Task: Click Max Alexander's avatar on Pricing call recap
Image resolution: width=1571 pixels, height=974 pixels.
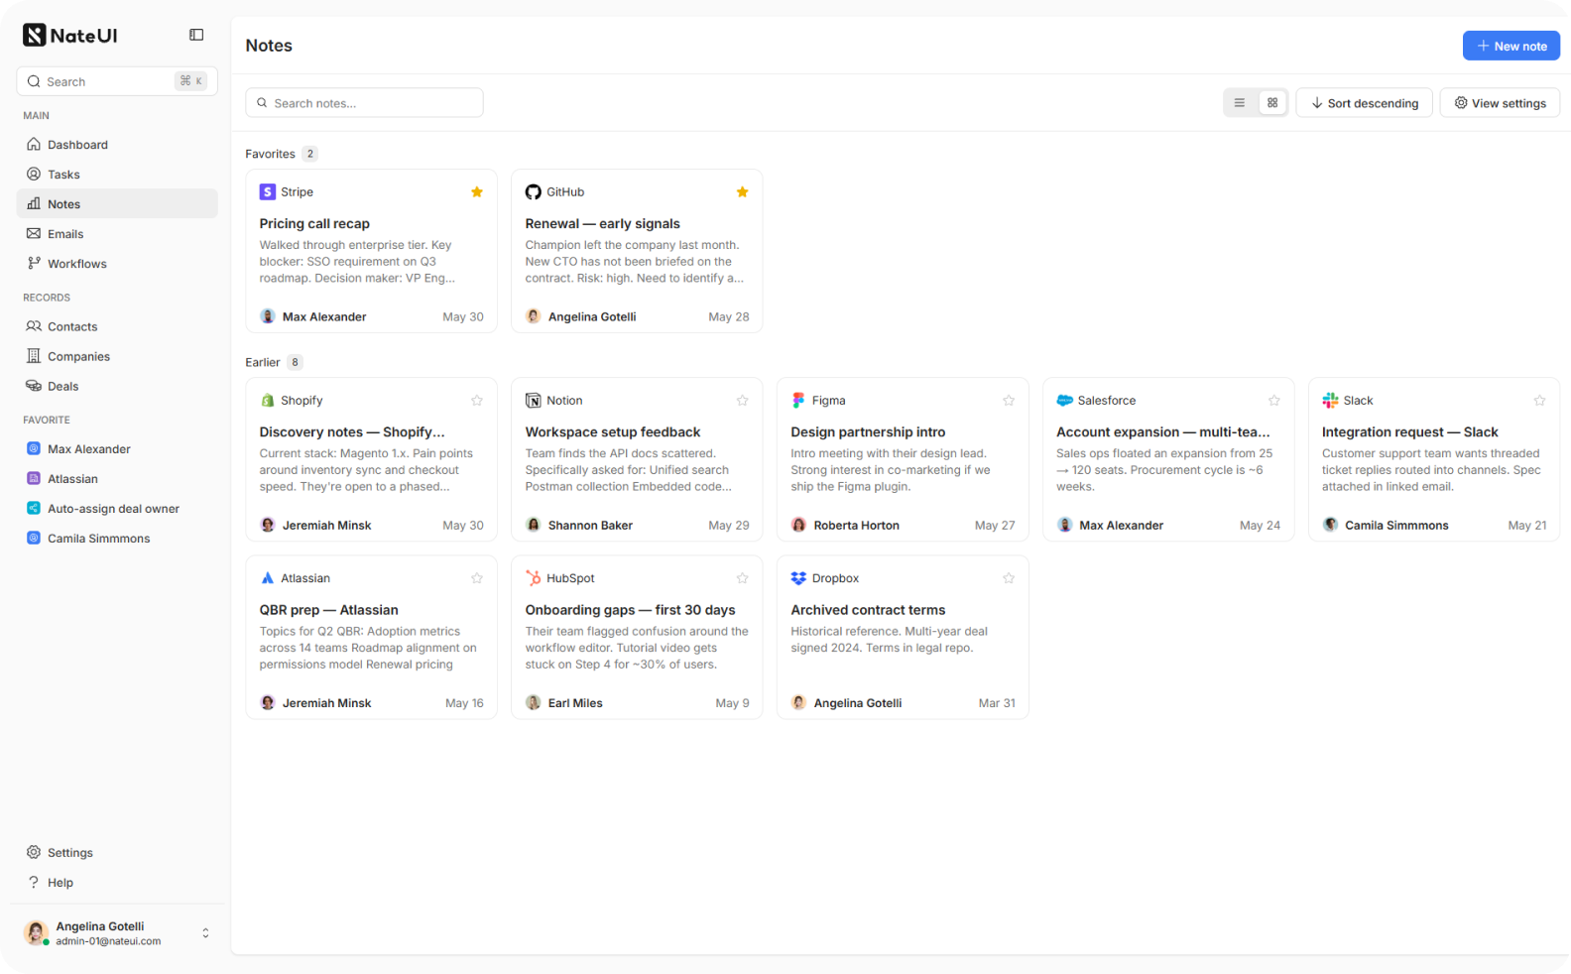Action: coord(268,316)
